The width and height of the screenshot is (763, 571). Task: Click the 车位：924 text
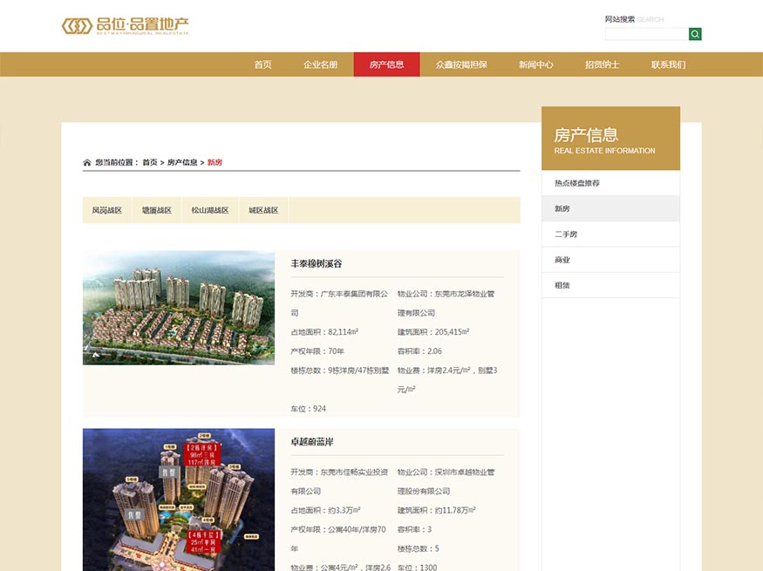tap(309, 409)
